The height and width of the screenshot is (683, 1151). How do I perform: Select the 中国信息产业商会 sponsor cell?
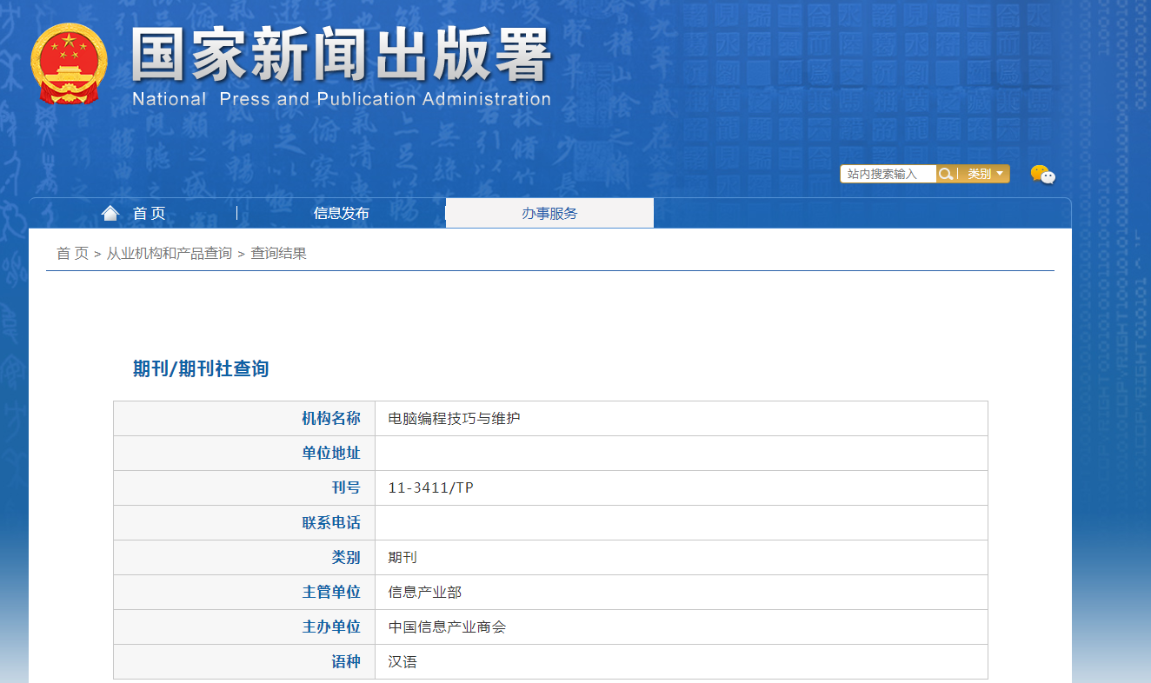tap(447, 627)
